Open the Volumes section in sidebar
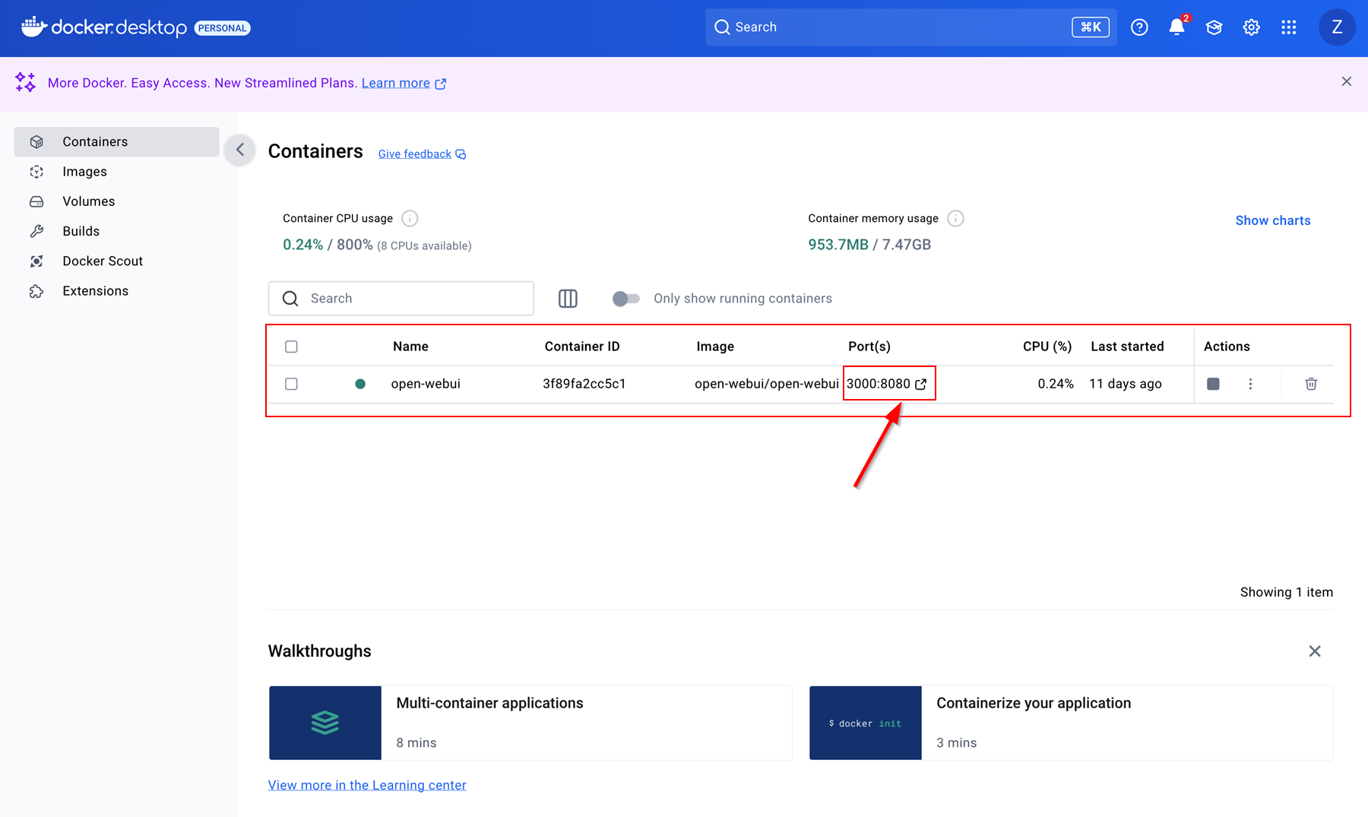This screenshot has width=1368, height=817. (89, 201)
